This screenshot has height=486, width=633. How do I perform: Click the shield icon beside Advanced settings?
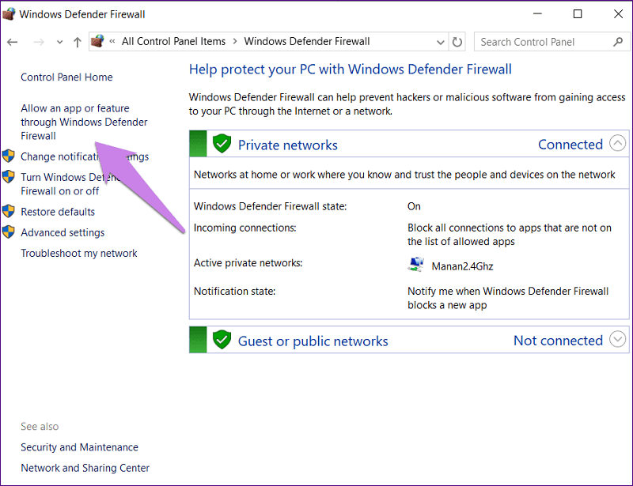(x=10, y=232)
